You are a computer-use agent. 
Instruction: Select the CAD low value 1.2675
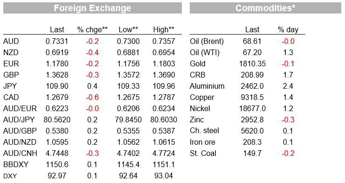pos(128,98)
